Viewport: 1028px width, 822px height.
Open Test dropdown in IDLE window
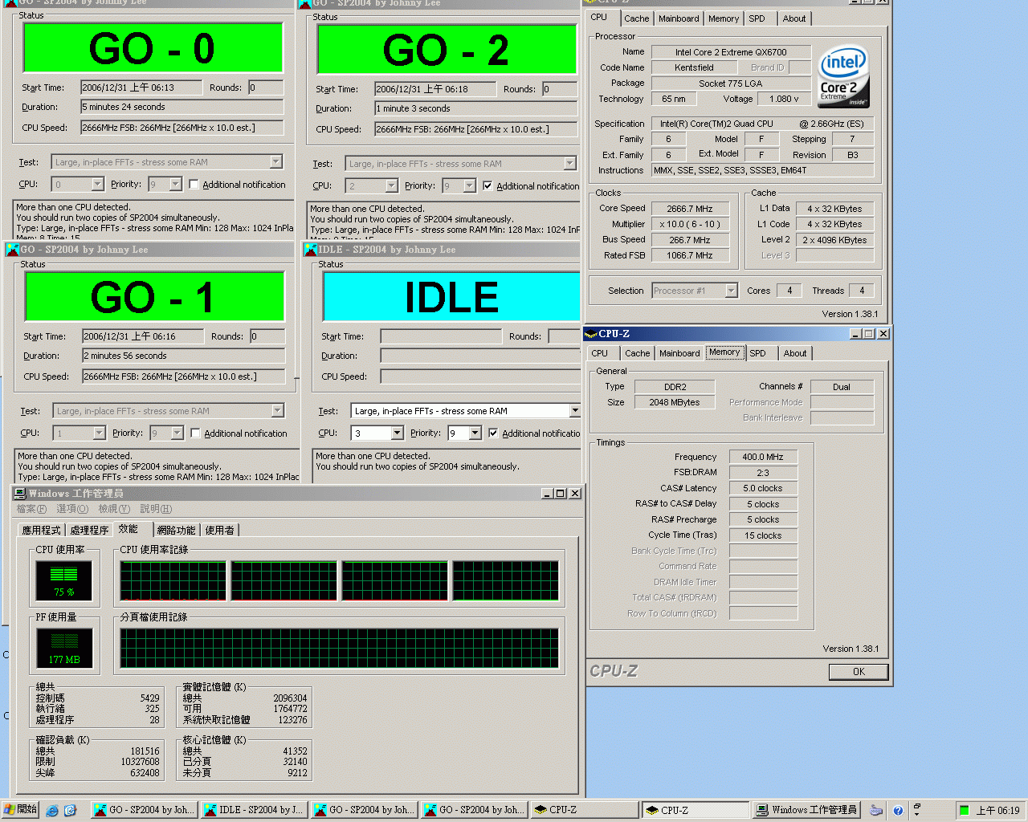574,411
